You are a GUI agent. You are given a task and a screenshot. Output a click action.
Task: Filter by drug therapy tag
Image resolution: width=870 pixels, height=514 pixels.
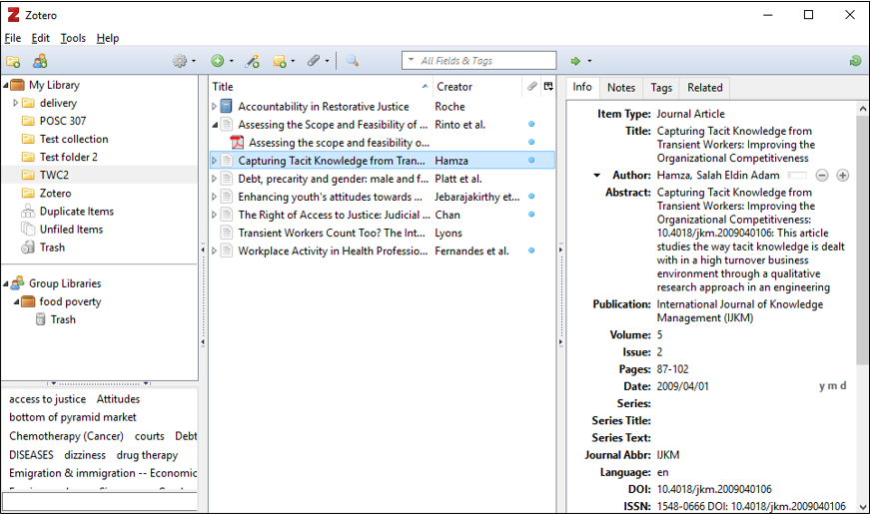(x=147, y=455)
